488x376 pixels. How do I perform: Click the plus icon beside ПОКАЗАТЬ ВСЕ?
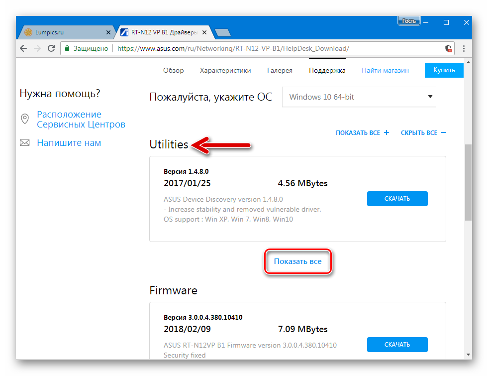[x=386, y=132]
